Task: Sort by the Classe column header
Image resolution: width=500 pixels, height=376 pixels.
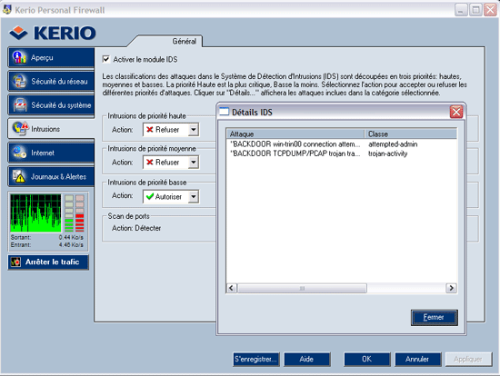Action: click(x=411, y=134)
